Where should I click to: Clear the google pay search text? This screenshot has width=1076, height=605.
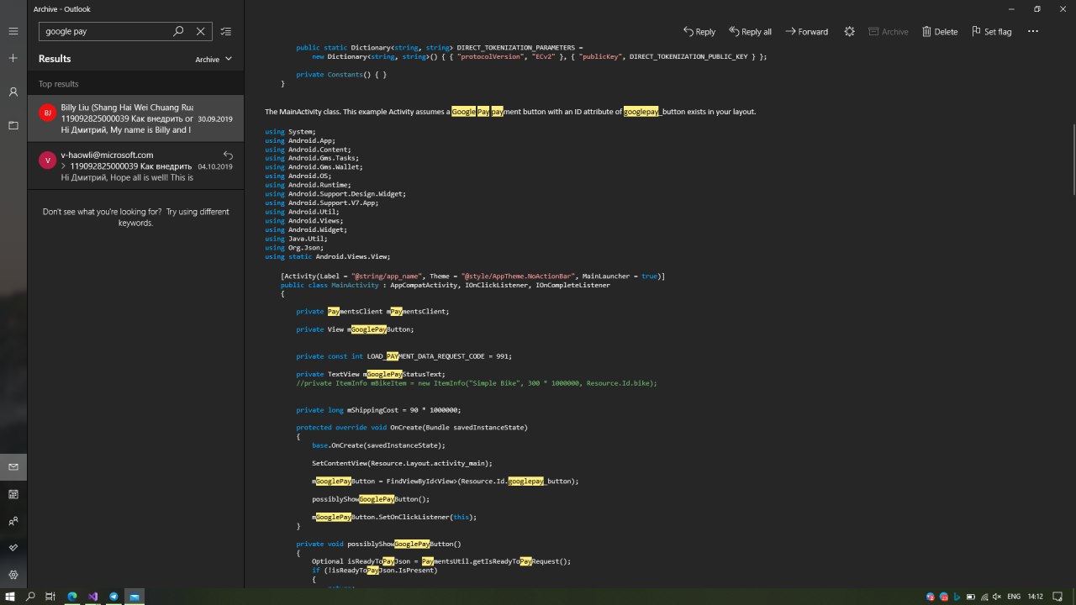(200, 31)
